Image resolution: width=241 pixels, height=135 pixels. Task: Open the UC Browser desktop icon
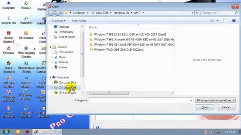26,36
